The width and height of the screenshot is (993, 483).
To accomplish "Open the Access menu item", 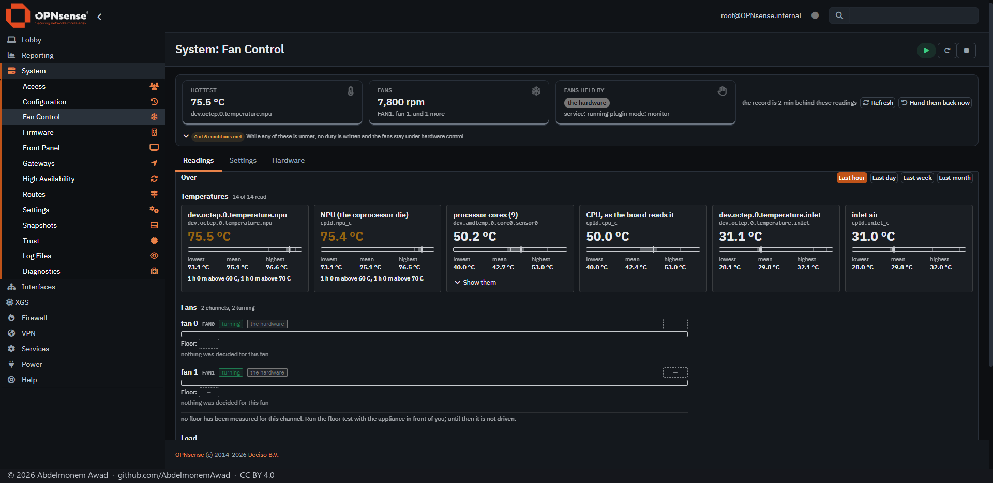I will pyautogui.click(x=83, y=86).
